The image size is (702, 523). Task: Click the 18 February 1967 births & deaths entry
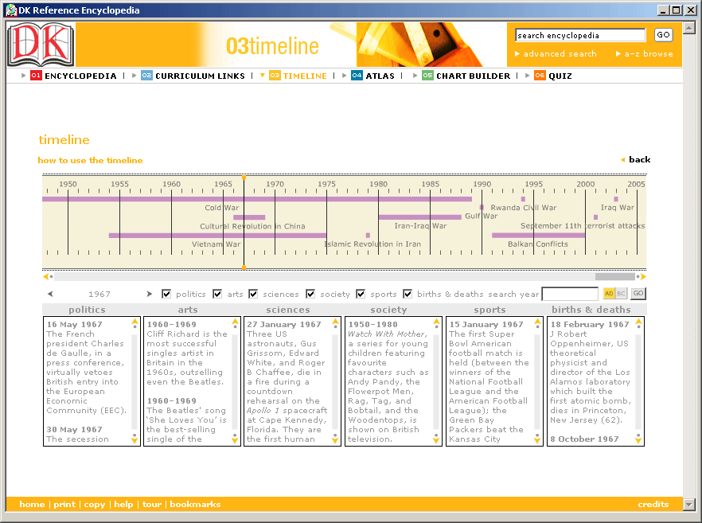591,372
